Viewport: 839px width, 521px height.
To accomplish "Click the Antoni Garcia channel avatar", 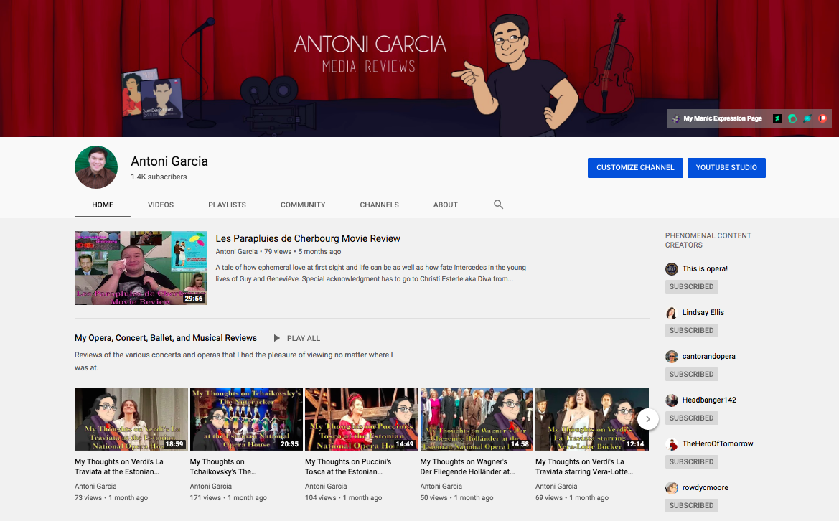I will (x=95, y=167).
